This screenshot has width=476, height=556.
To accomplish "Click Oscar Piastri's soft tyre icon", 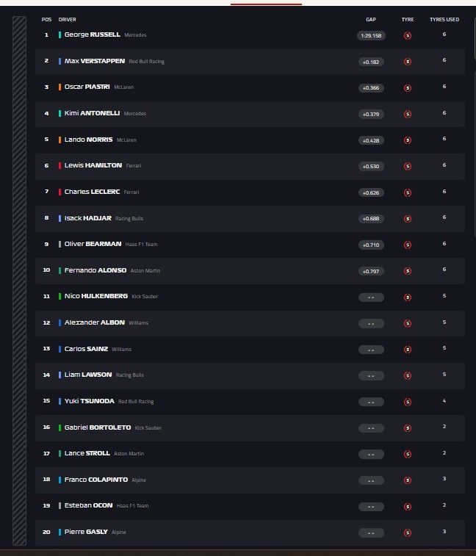I will (408, 87).
